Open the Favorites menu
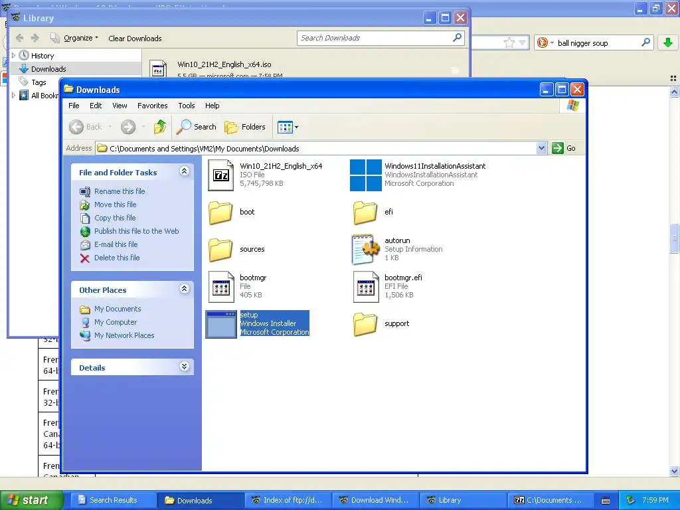 (x=152, y=106)
